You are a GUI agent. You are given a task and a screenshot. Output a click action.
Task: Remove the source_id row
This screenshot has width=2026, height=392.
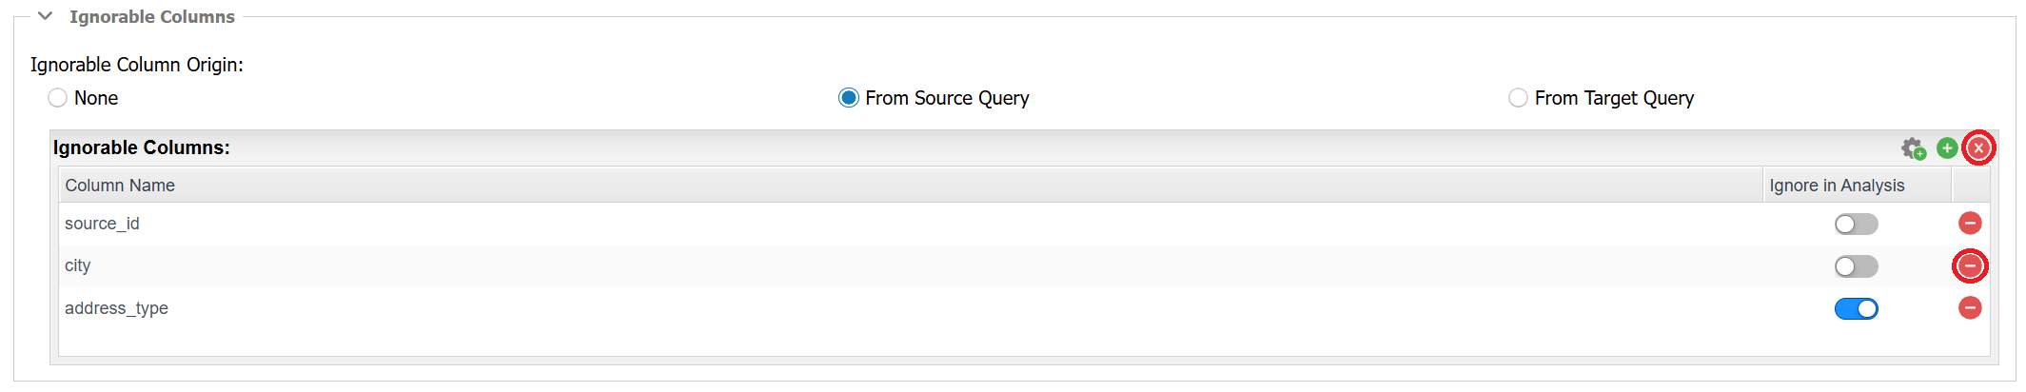[1970, 223]
